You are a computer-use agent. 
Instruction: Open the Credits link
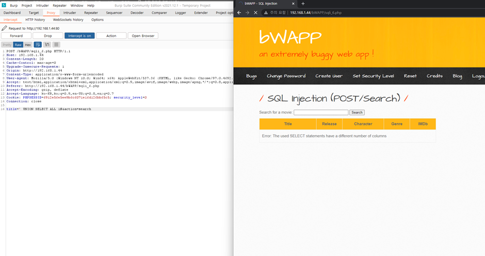pos(434,76)
